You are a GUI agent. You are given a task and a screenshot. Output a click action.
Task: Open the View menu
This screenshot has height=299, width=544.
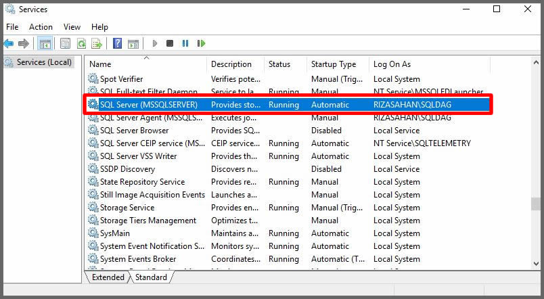click(72, 27)
